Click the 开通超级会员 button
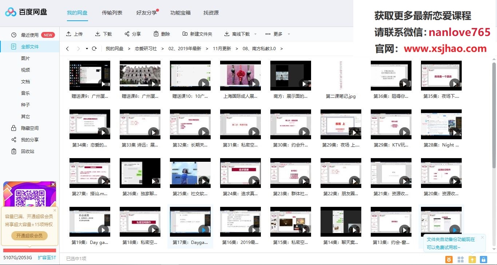Viewport: 497px width, 265px height. (x=29, y=236)
